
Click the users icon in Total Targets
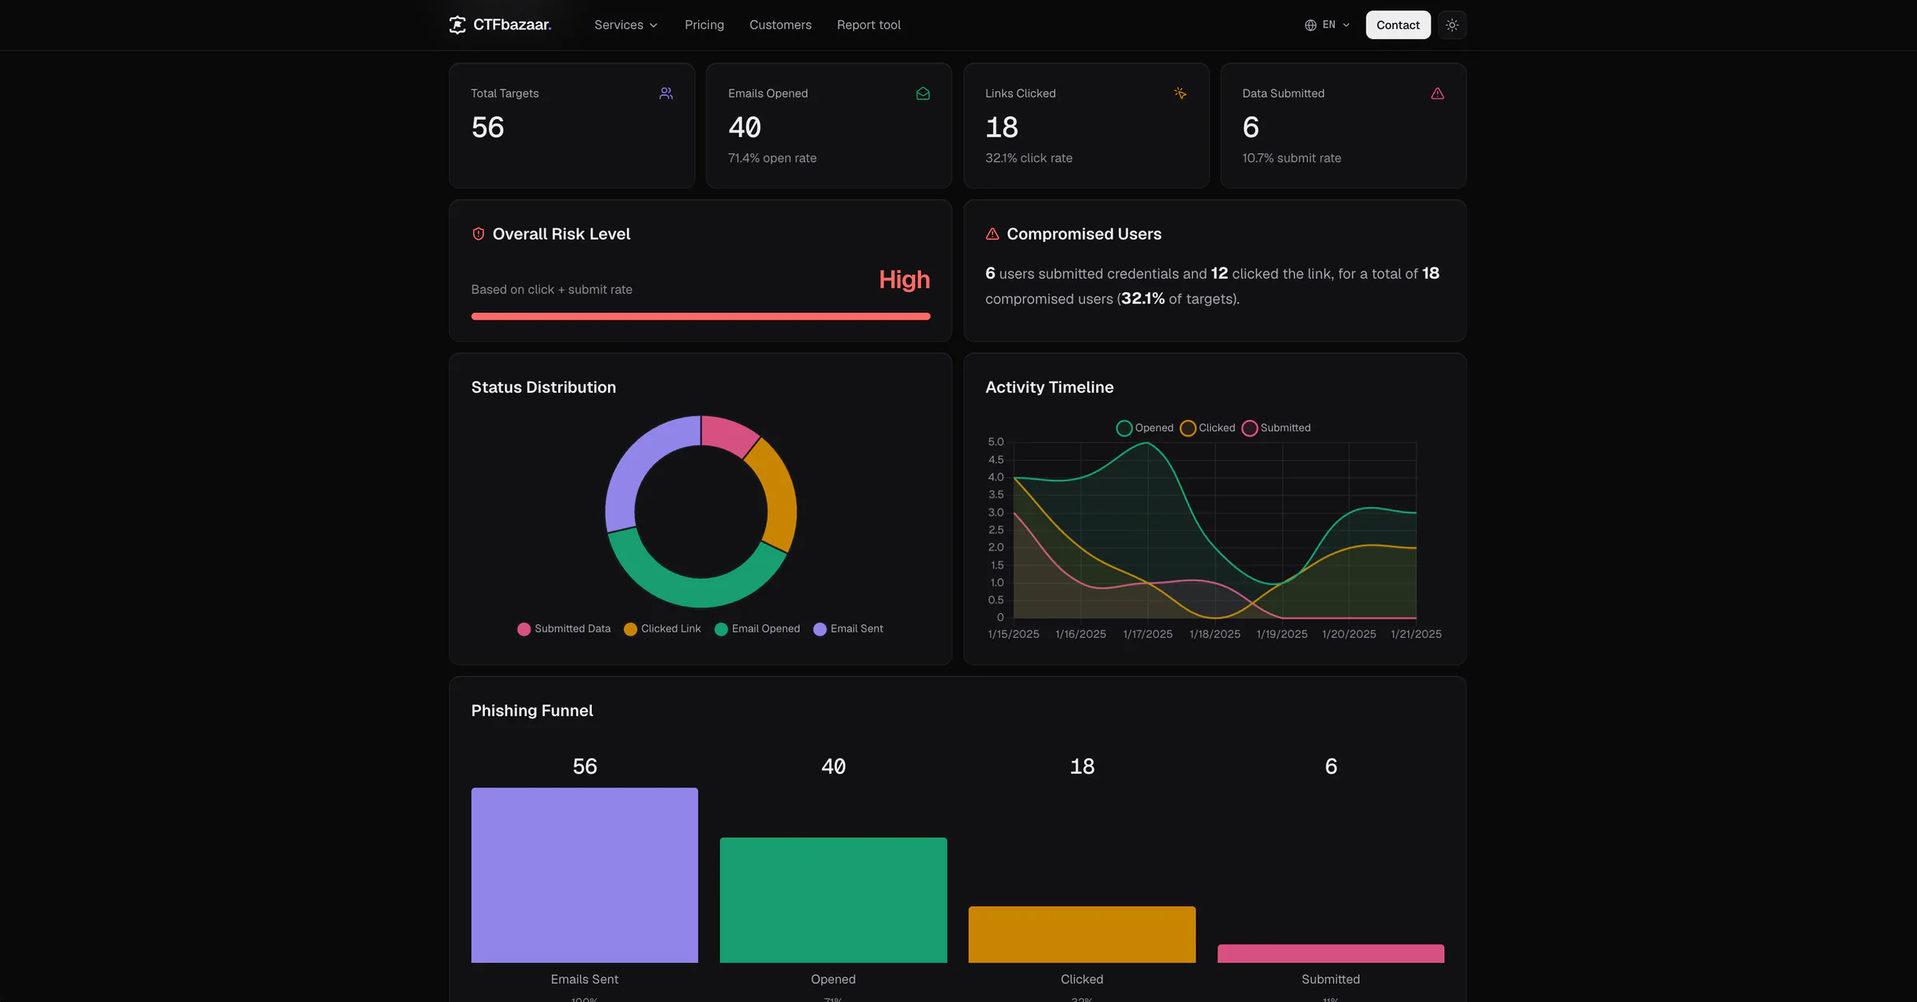666,93
